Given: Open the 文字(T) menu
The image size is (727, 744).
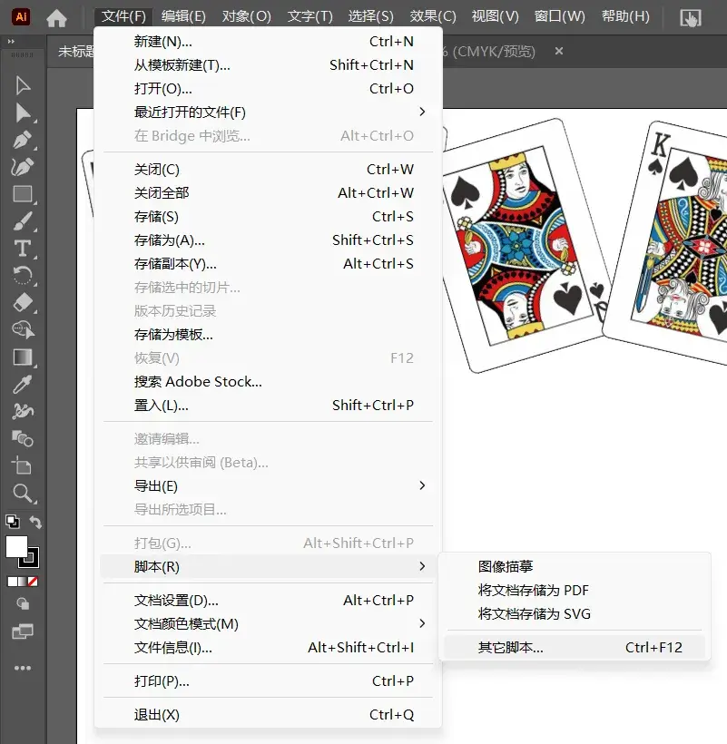Looking at the screenshot, I should pos(309,16).
